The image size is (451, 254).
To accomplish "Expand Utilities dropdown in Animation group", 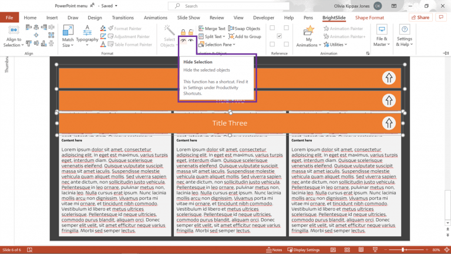I will click(335, 45).
